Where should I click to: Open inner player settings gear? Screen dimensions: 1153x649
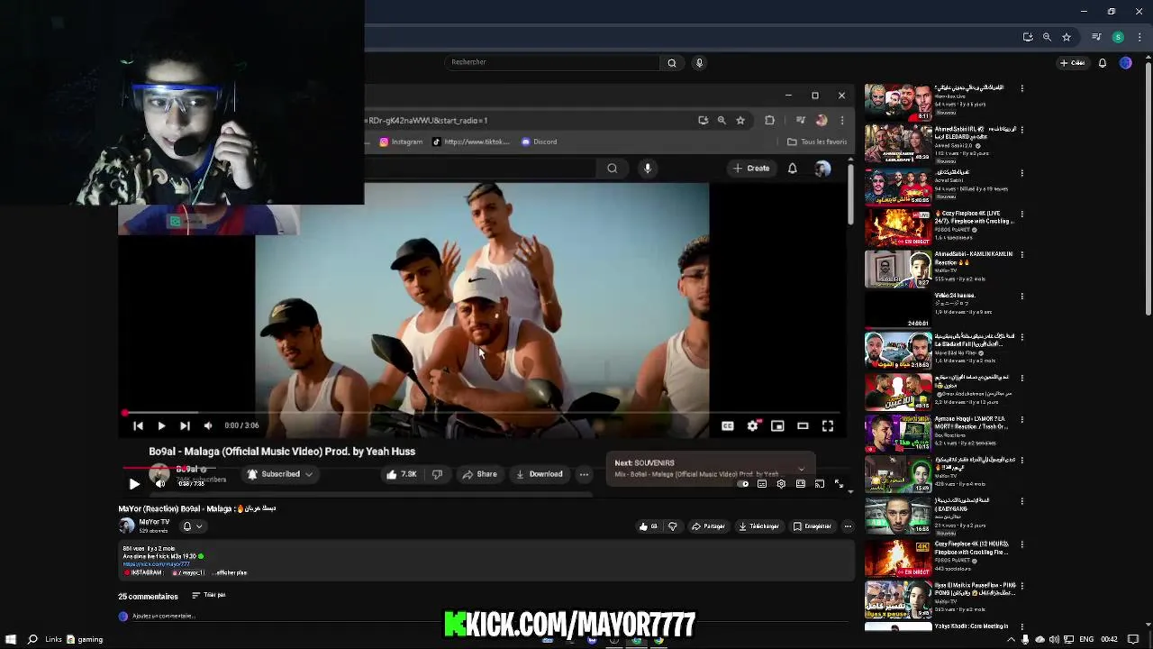tap(753, 425)
